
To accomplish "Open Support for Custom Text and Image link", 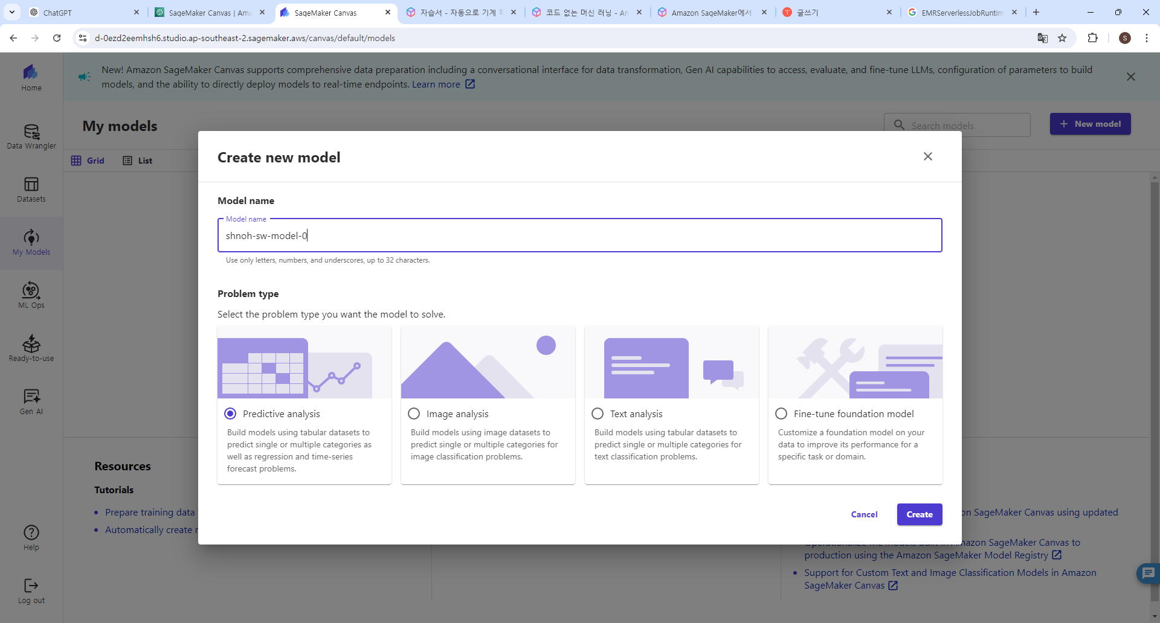I will coord(950,579).
